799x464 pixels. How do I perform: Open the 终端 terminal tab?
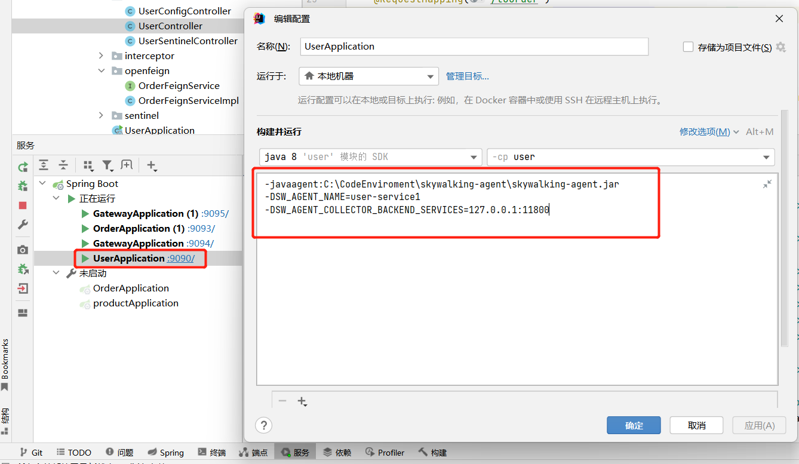[x=212, y=453]
